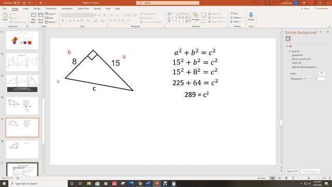This screenshot has height=187, width=332.
Task: Switch to Reading view icon
Action: point(286,178)
